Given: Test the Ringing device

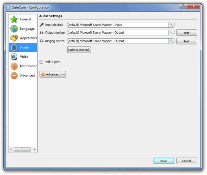Looking at the screenshot, I should pos(187,41).
